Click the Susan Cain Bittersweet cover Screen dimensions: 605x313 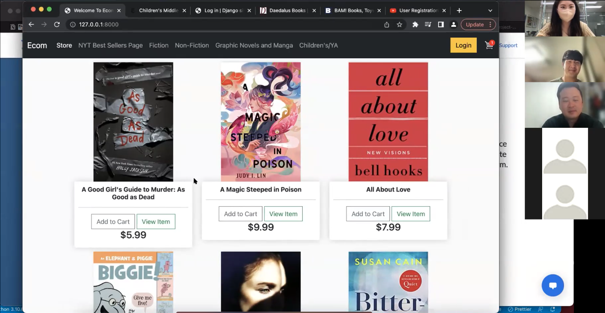(388, 282)
